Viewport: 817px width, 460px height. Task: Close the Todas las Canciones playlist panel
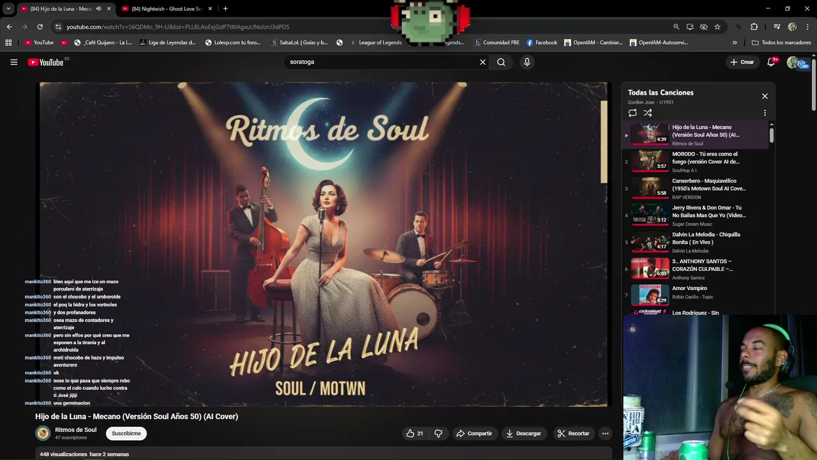[765, 96]
